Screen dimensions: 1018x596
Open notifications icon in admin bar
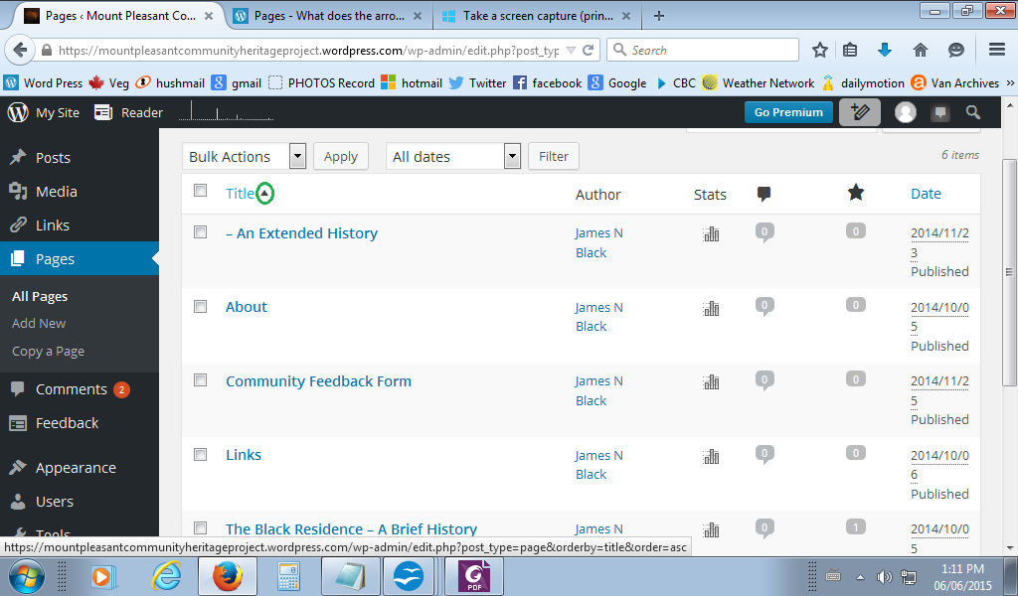[939, 113]
